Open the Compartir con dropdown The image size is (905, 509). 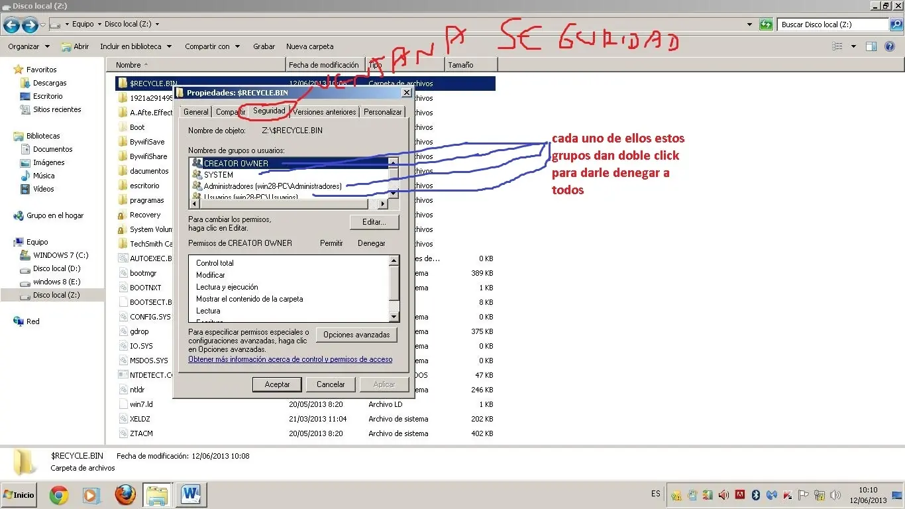[x=212, y=46]
